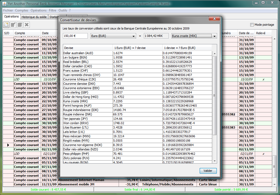Click the Date column header in main window
This screenshot has width=280, height=195.
coord(49,33)
